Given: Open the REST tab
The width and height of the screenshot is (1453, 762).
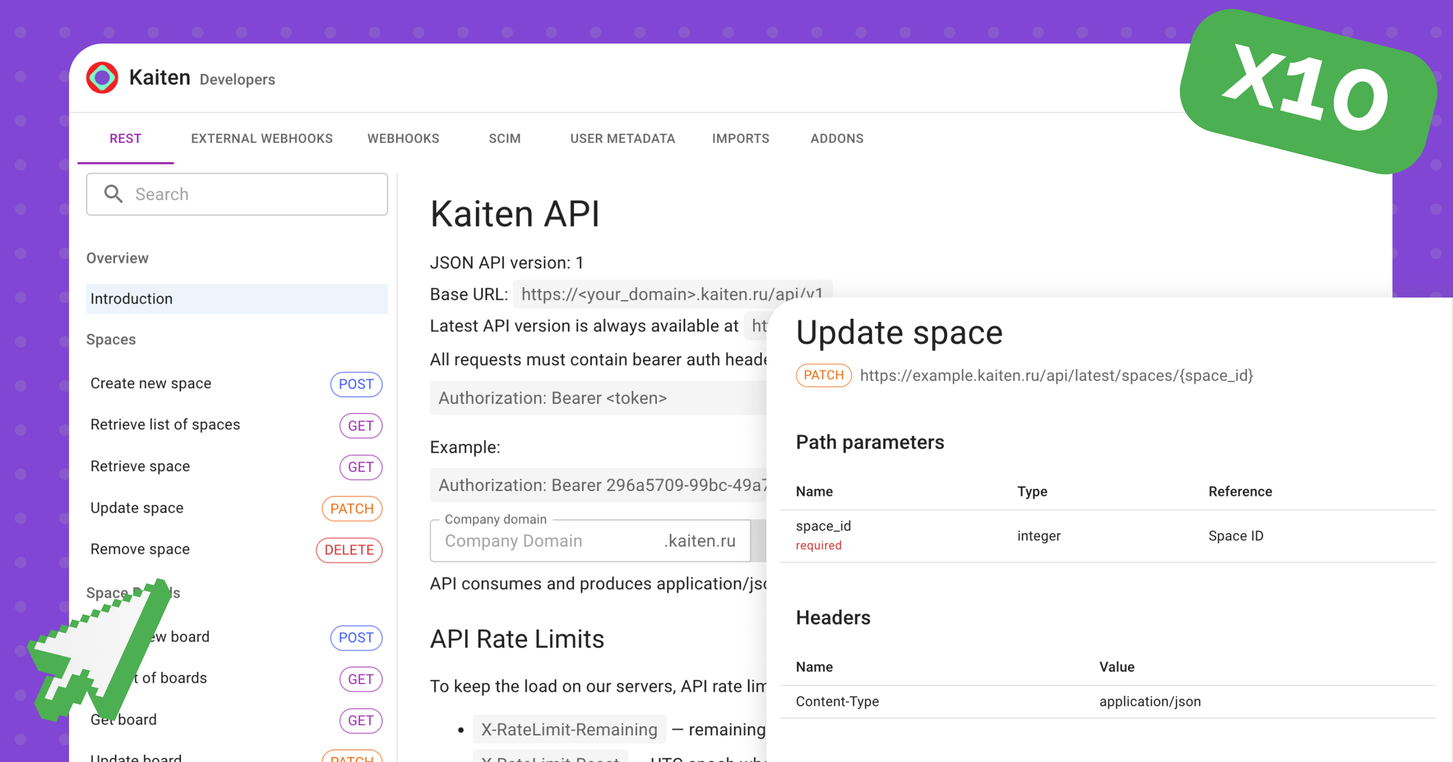Looking at the screenshot, I should 125,138.
